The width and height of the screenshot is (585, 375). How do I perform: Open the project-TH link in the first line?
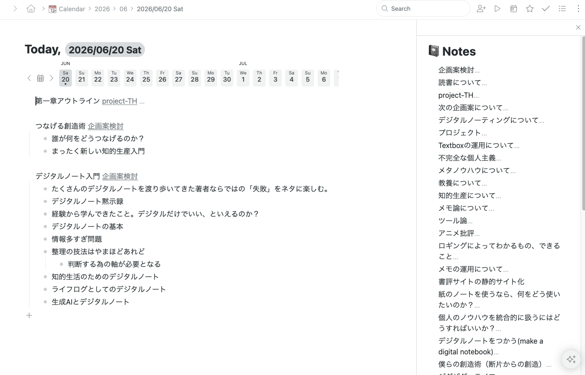[119, 101]
